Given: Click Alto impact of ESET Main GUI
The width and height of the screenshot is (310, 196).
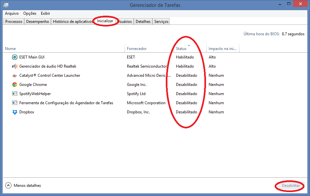Looking at the screenshot, I should 212,57.
